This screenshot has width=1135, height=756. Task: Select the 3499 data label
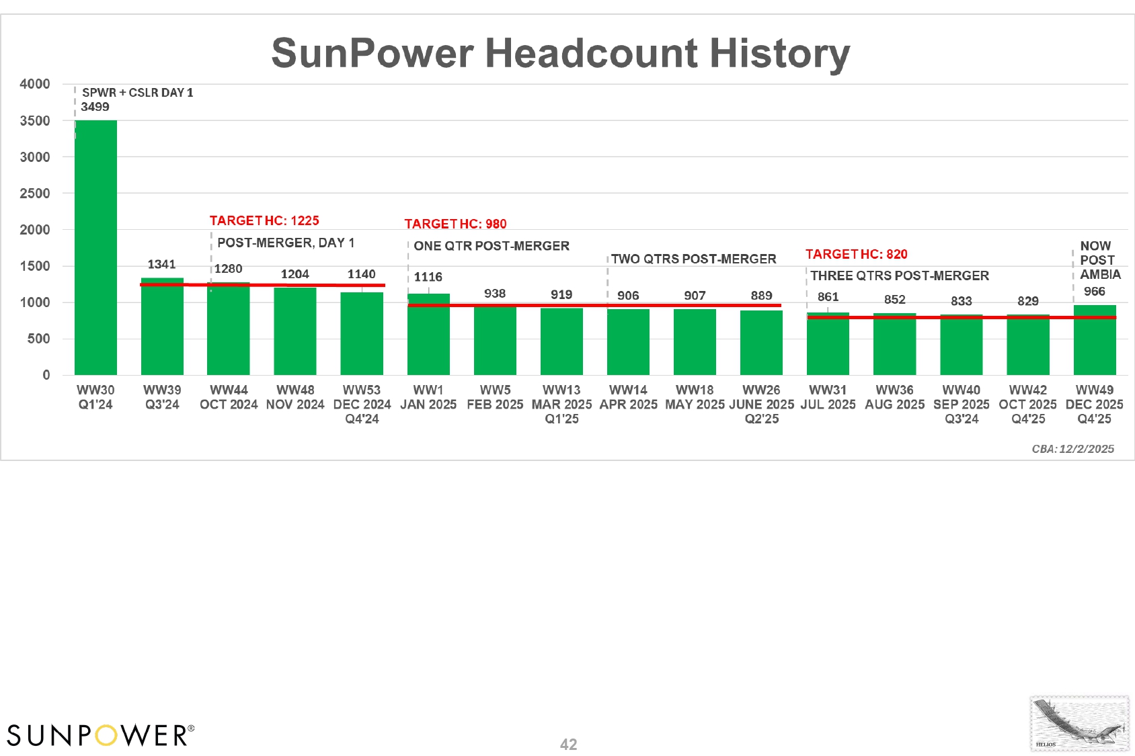click(x=95, y=107)
